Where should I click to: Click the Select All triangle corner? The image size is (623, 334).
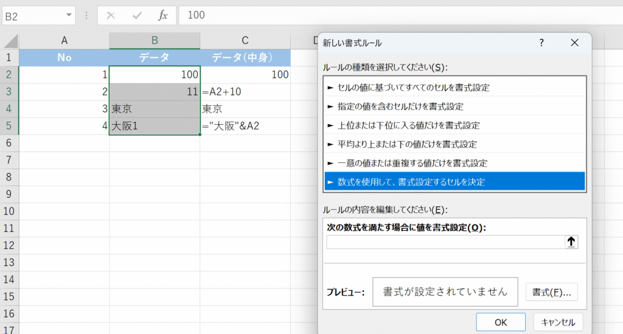[10, 41]
